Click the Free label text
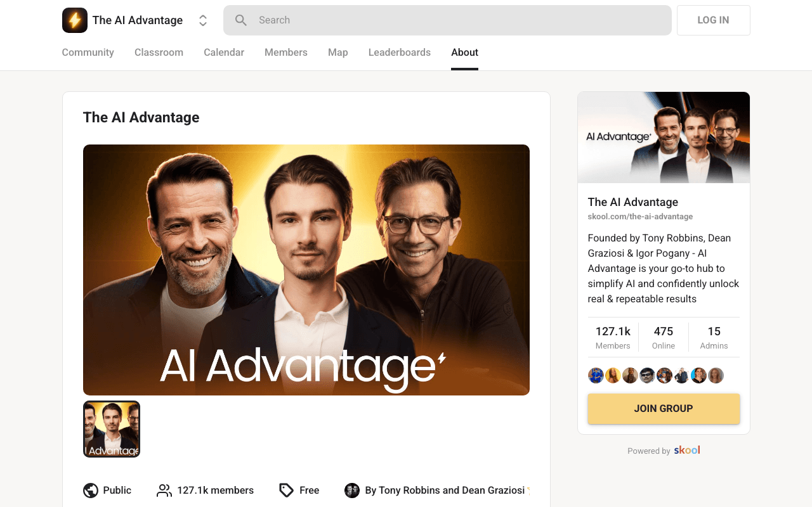812x507 pixels. tap(310, 491)
